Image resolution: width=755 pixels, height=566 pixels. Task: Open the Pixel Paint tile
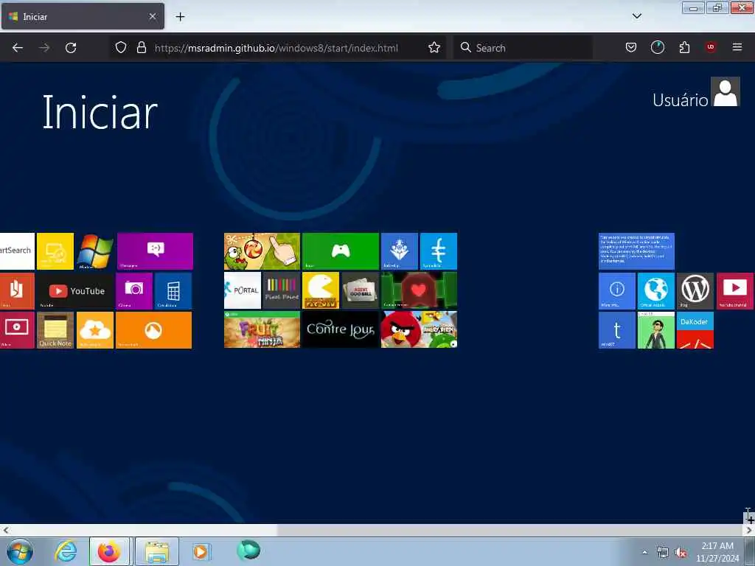tap(282, 290)
